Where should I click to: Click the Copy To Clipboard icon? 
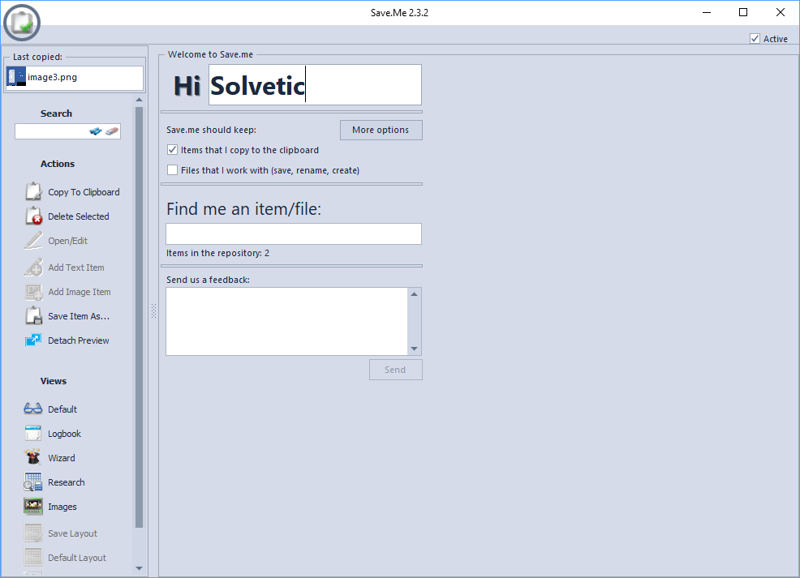(34, 191)
